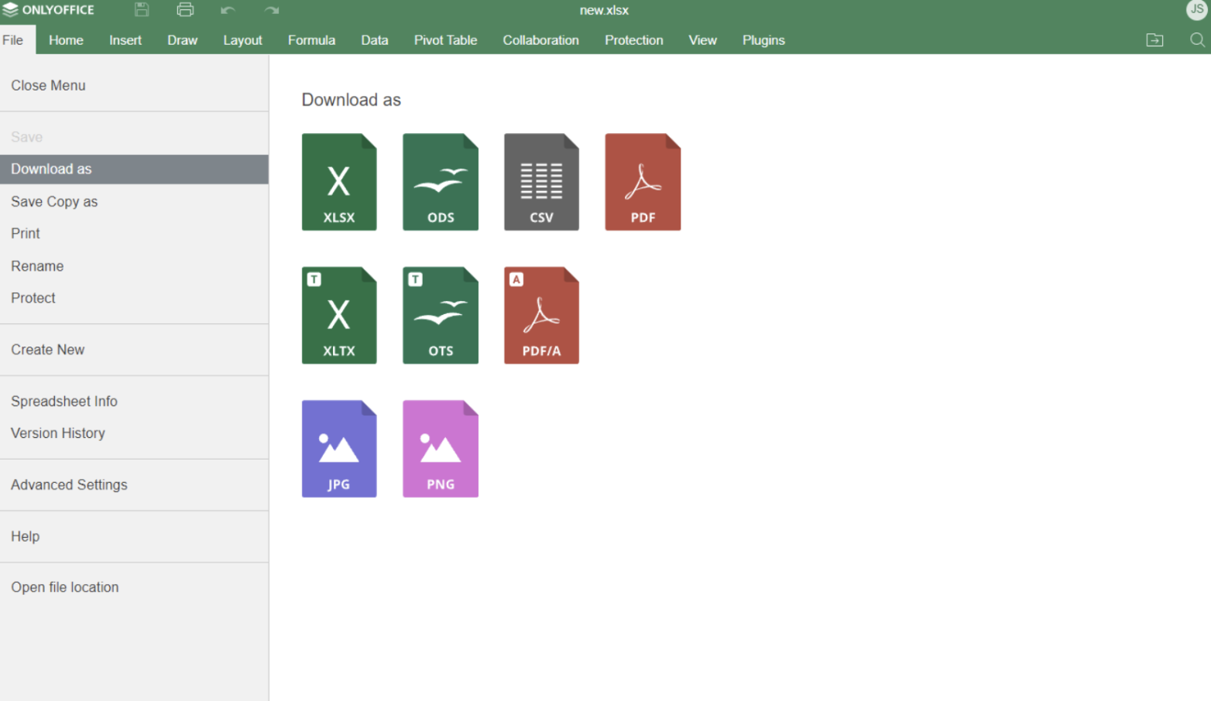Open the File tab
Screen dimensions: 1211x701
tap(13, 40)
